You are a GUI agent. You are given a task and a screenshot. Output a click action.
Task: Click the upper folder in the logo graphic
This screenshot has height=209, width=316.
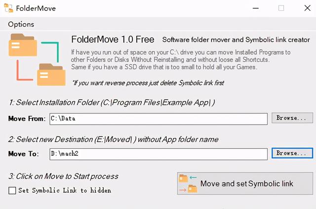pos(23,45)
